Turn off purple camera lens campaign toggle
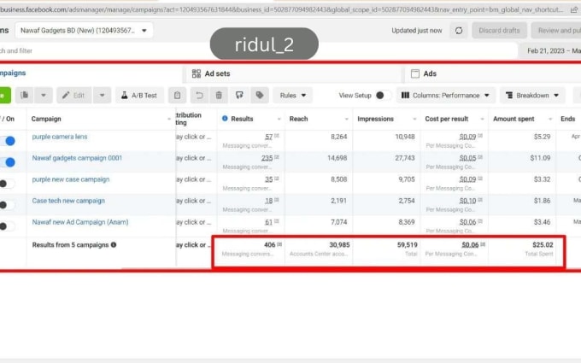This screenshot has height=363, width=581. pos(8,141)
